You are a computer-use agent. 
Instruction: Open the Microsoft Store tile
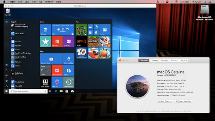51,59
